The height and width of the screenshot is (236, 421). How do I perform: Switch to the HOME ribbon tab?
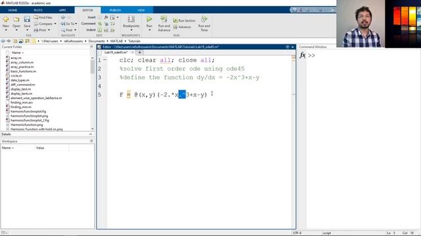click(x=12, y=10)
